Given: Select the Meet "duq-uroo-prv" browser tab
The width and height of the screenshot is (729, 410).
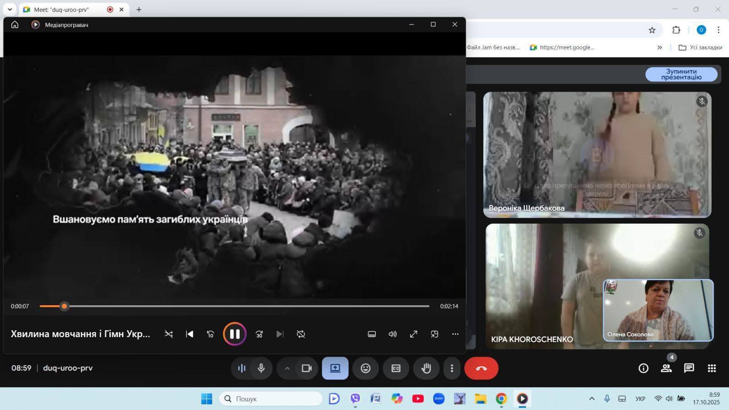Looking at the screenshot, I should tap(64, 10).
